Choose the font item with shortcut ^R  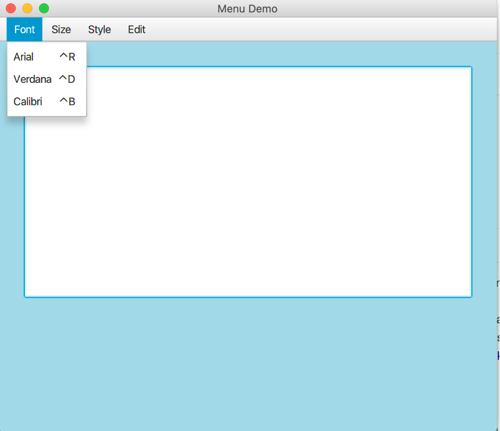[67, 57]
